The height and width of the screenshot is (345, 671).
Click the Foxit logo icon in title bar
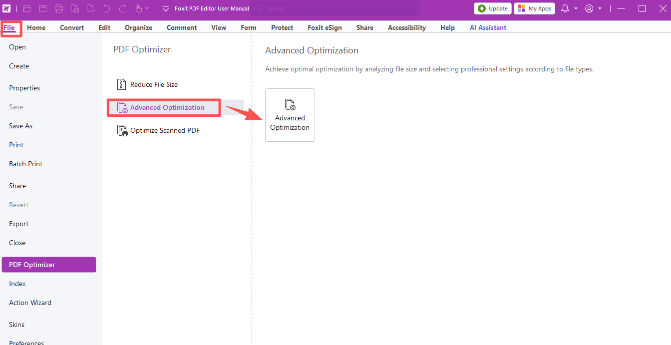[x=6, y=8]
